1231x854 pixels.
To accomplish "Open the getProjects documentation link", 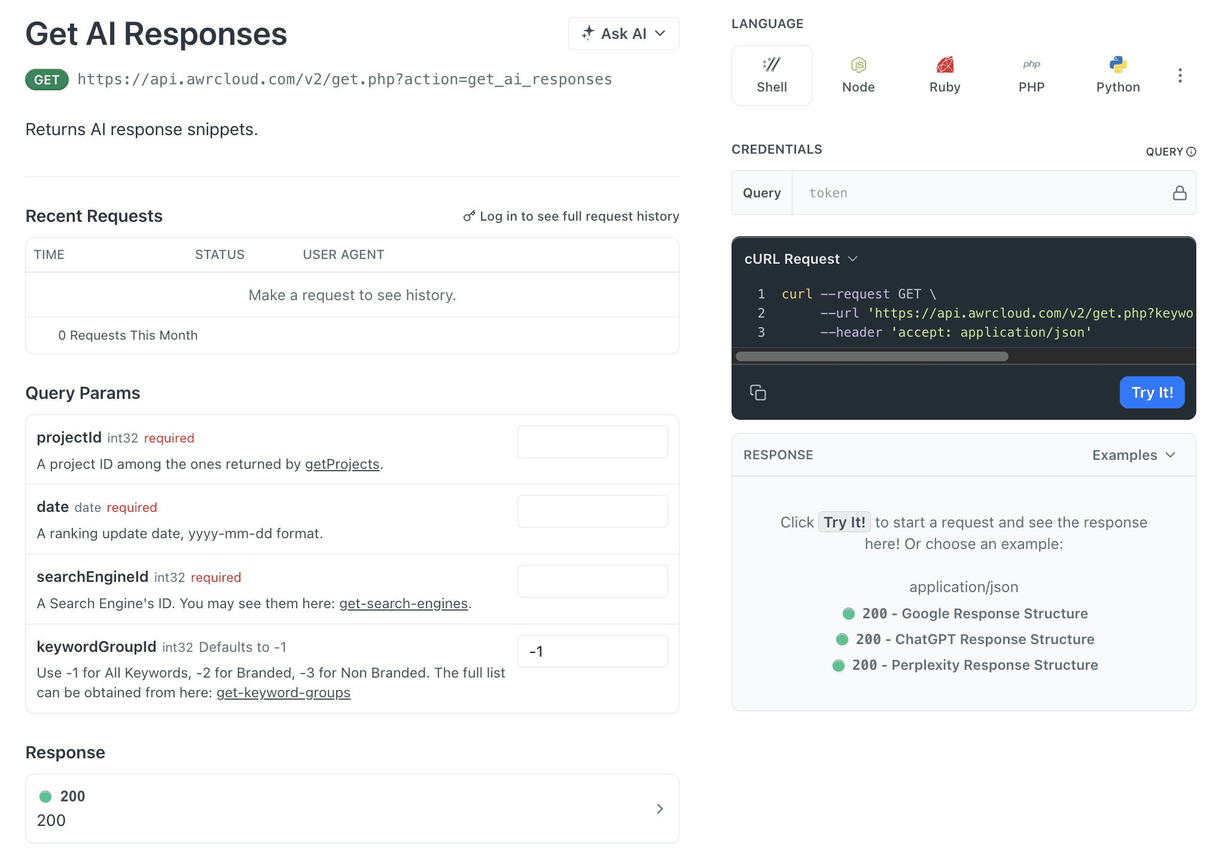I will point(342,464).
